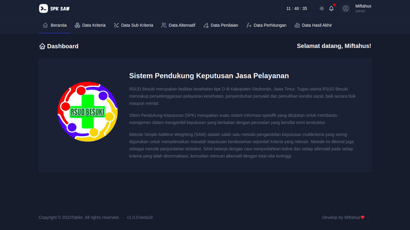The image size is (410, 230).
Task: Open the Miftahus admin account menu
Action: [x=357, y=8]
